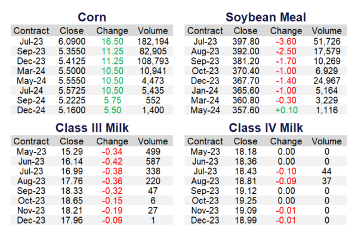Viewport: 358px width, 235px height.
Task: Select Corn Jul-23 close price 6.0900
Action: click(72, 42)
